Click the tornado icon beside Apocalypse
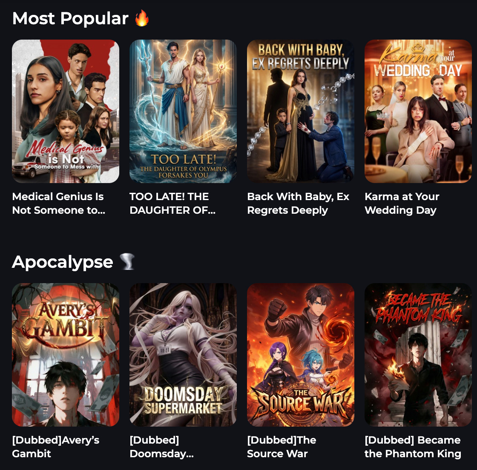The image size is (477, 470). point(127,261)
